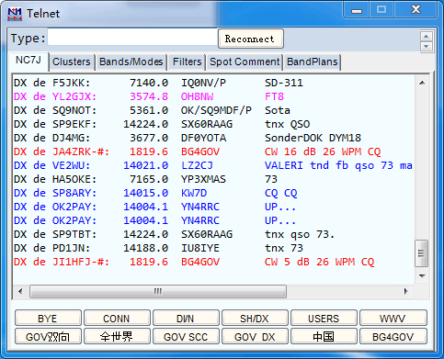
Task: Click the GOV双向 button
Action: (x=48, y=337)
